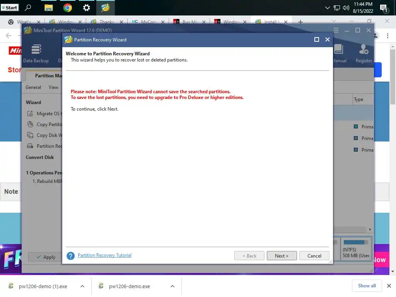This screenshot has width=396, height=297.
Task: Open the notification center icon
Action: pyautogui.click(x=384, y=9)
